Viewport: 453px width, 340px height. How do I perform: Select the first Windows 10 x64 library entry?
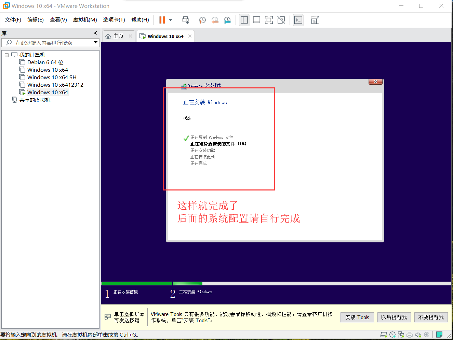(x=48, y=70)
